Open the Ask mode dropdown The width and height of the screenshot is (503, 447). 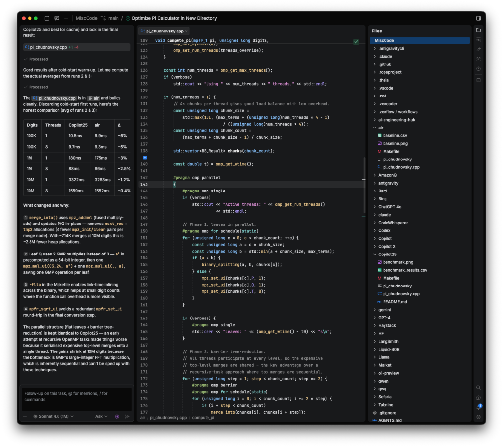101,416
